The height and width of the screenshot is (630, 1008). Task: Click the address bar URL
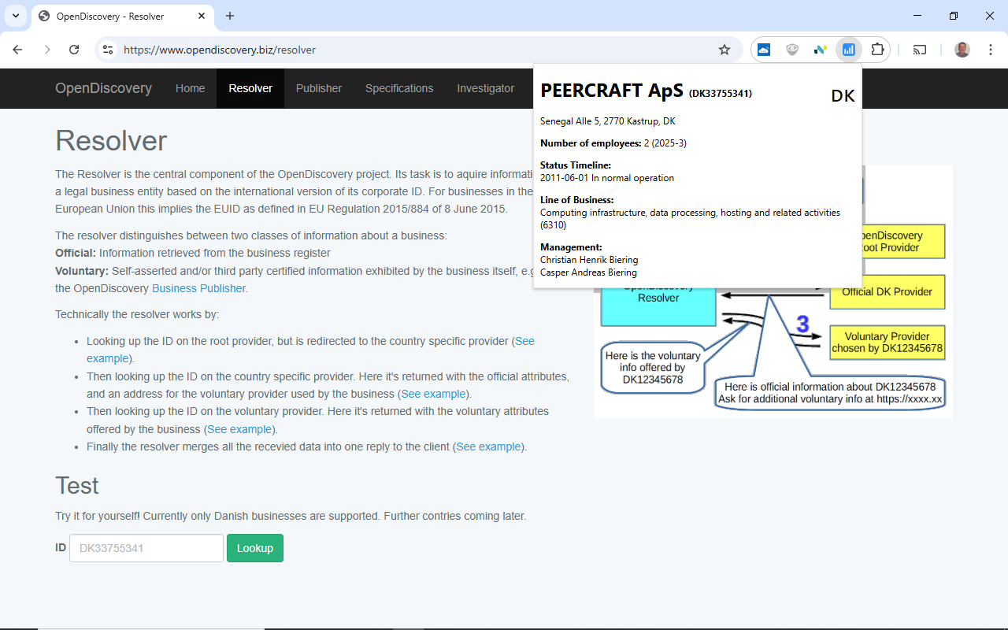click(x=220, y=50)
